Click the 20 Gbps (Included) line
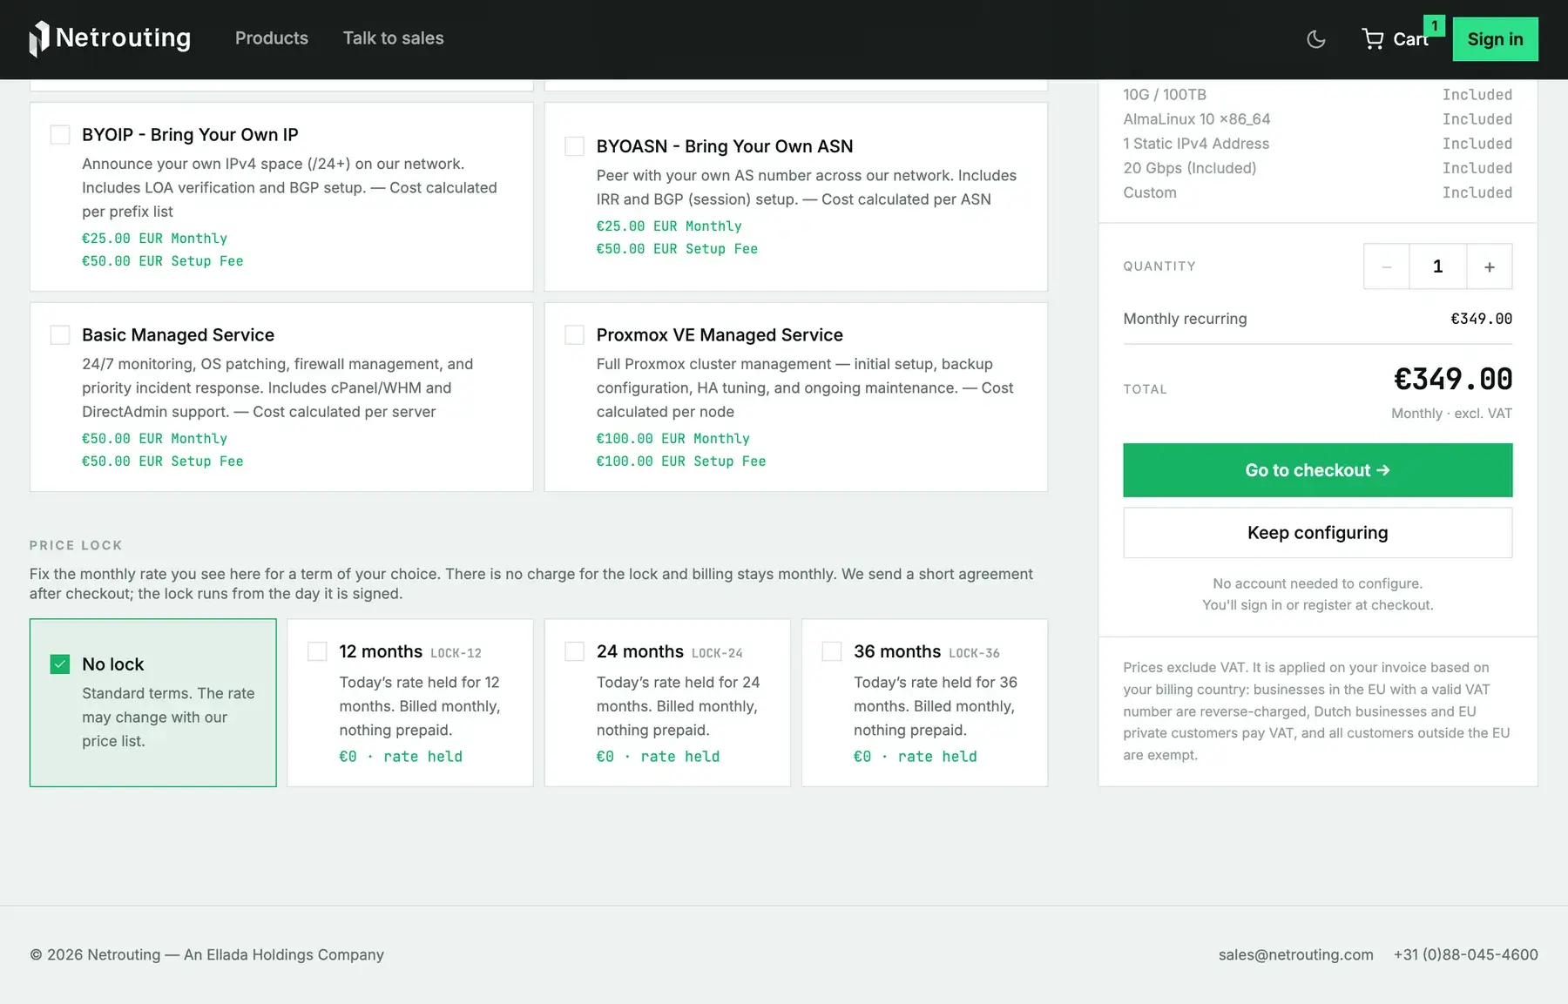 click(1317, 168)
